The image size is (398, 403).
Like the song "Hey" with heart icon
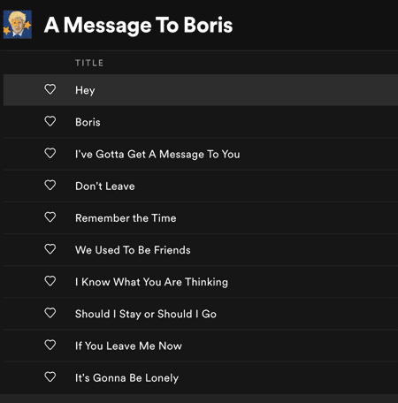(x=50, y=89)
